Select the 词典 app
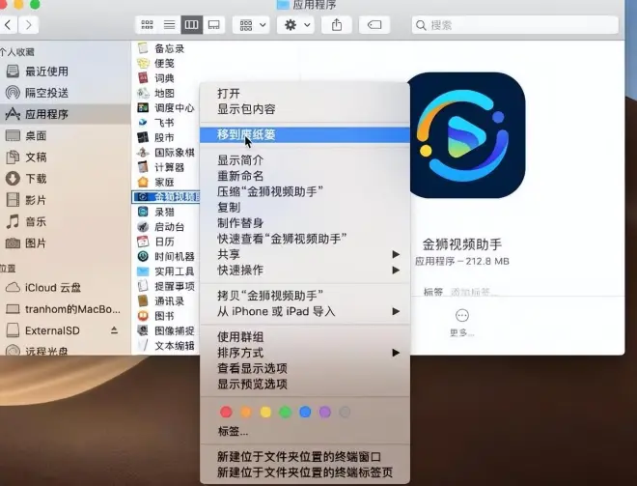637x486 pixels. tap(156, 78)
